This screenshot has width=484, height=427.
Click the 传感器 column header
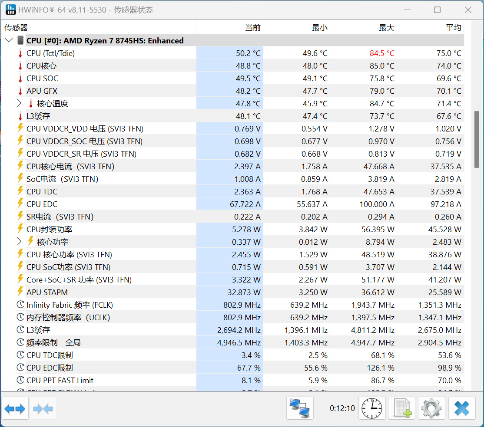[x=99, y=27]
